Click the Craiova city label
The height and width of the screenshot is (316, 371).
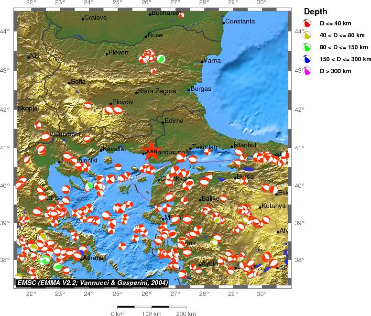[x=95, y=18]
